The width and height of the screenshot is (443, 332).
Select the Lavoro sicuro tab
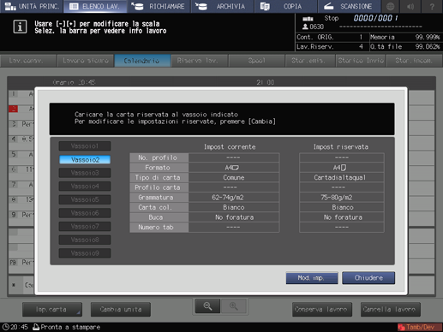86,61
